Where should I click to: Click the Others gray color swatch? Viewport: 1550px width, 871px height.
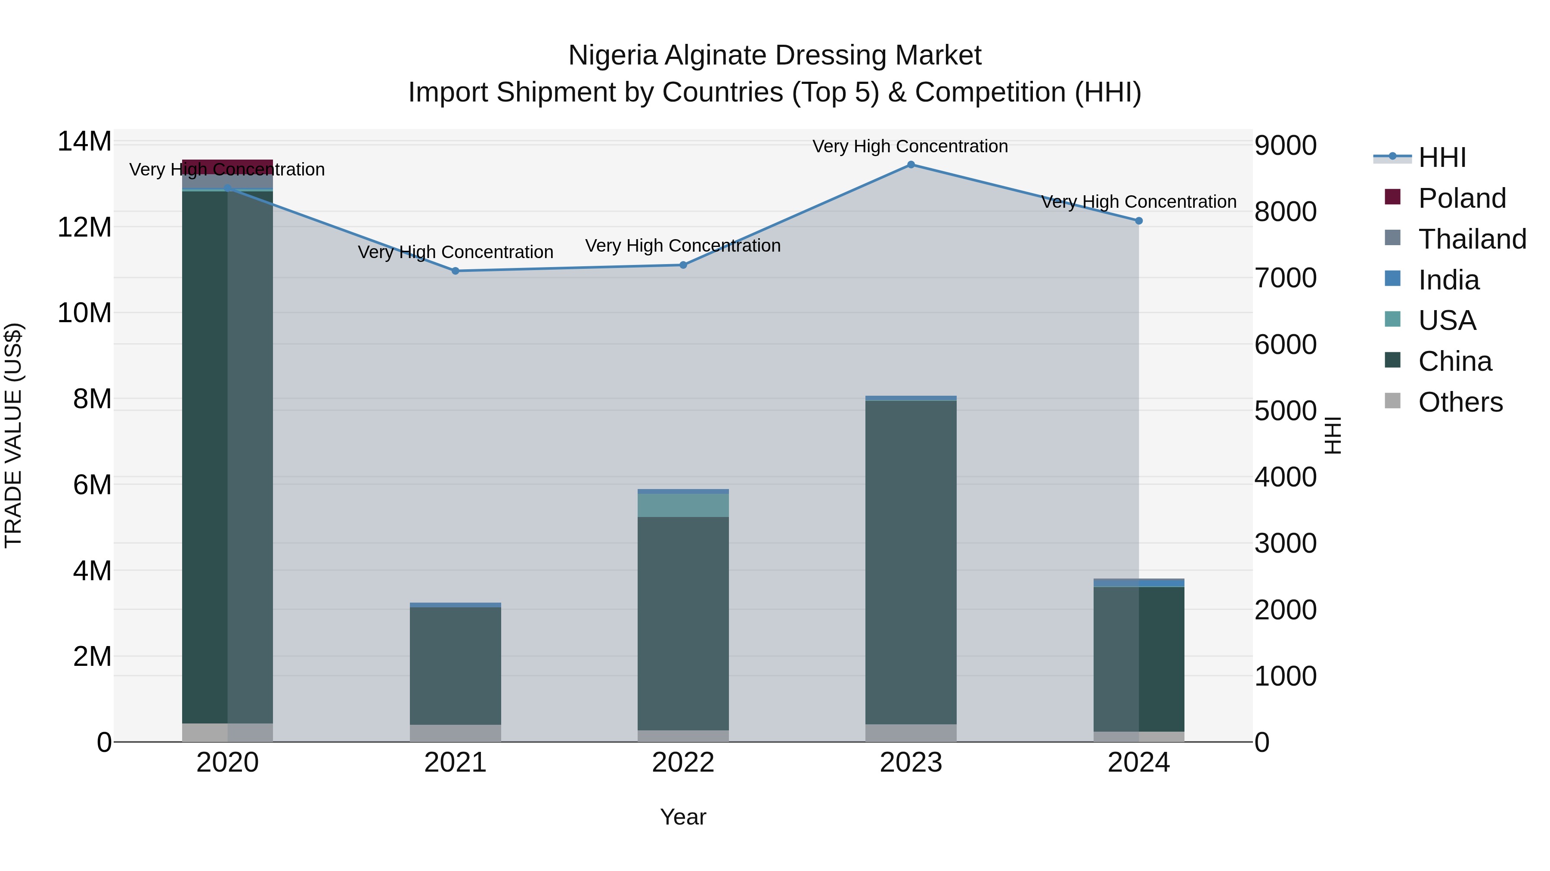(x=1392, y=400)
